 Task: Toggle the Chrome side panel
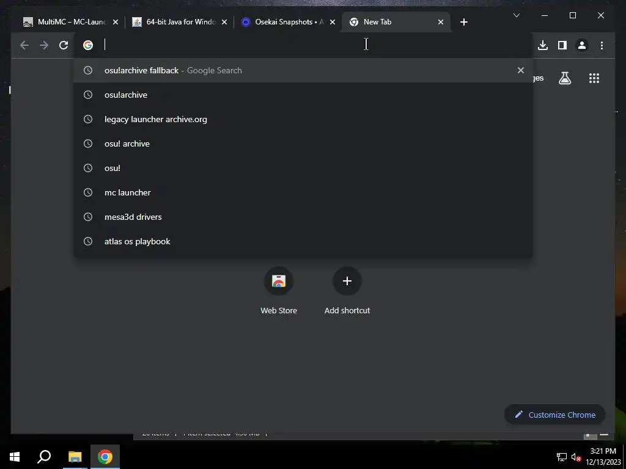(562, 45)
